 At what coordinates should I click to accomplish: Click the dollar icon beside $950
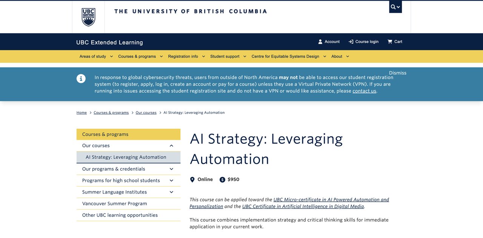[x=222, y=180]
